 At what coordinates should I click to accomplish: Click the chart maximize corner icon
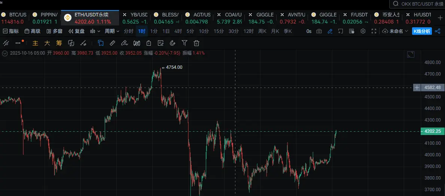coord(411,55)
